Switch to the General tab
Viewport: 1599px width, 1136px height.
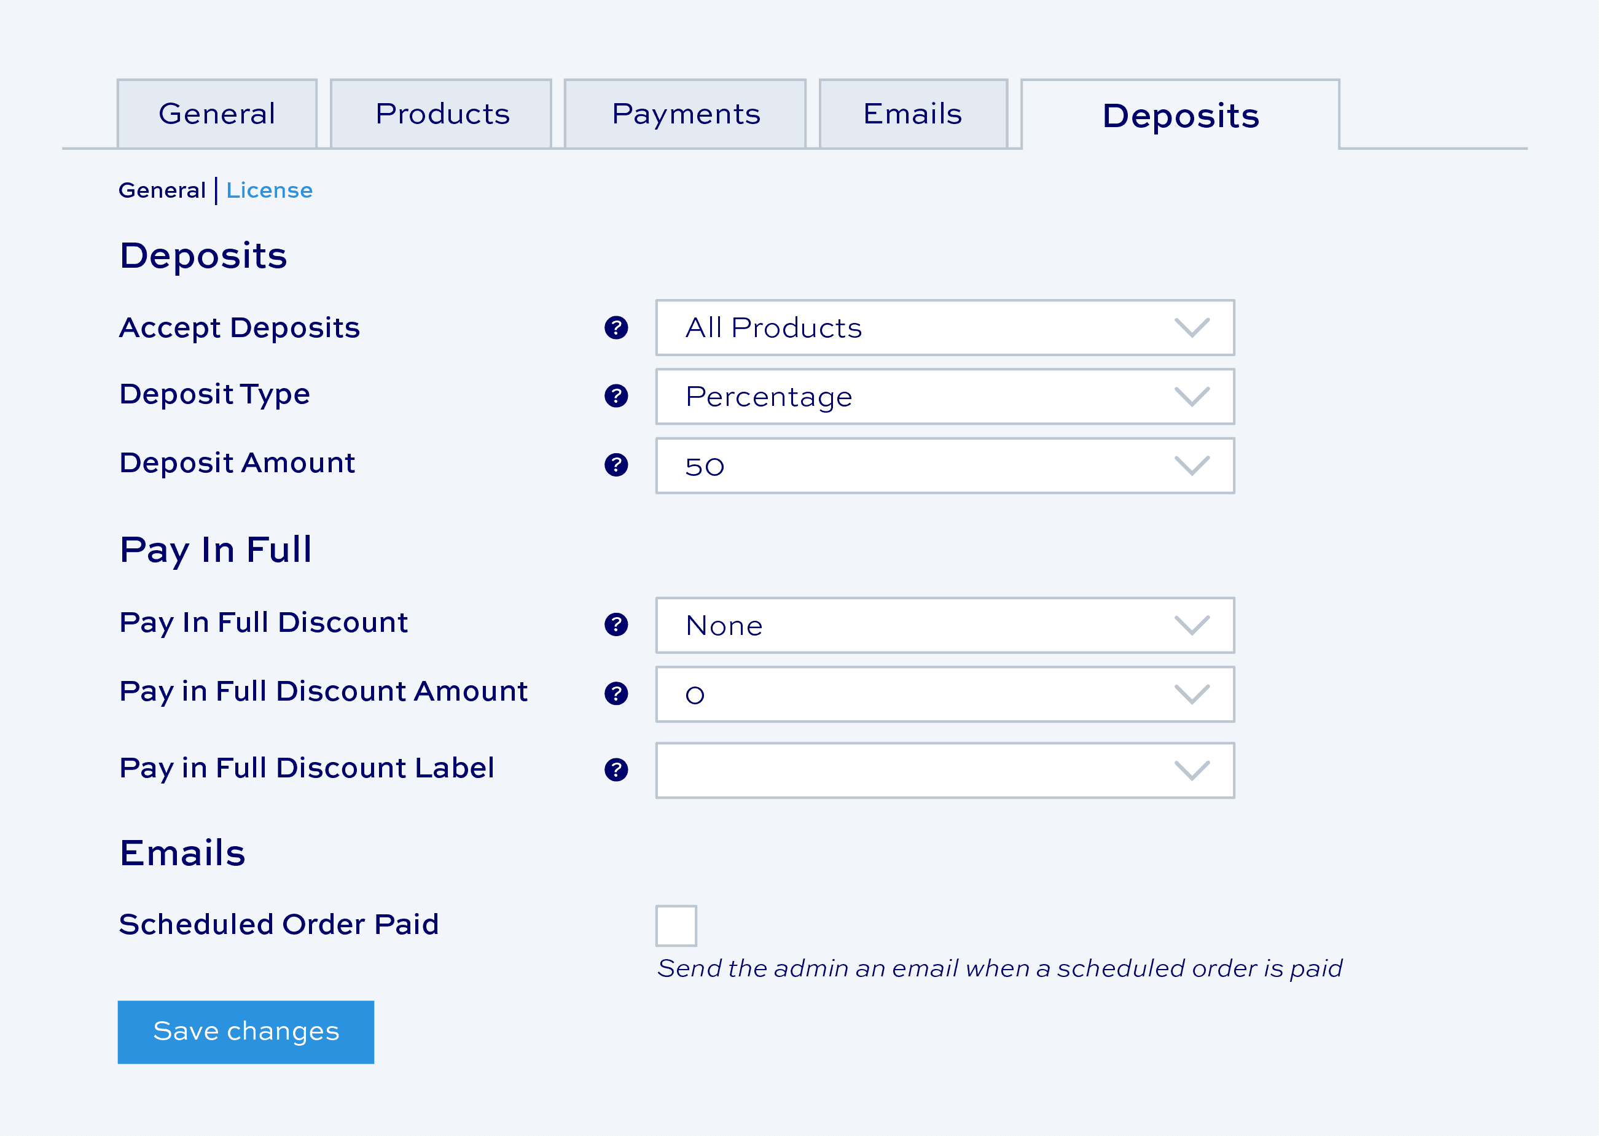tap(217, 114)
